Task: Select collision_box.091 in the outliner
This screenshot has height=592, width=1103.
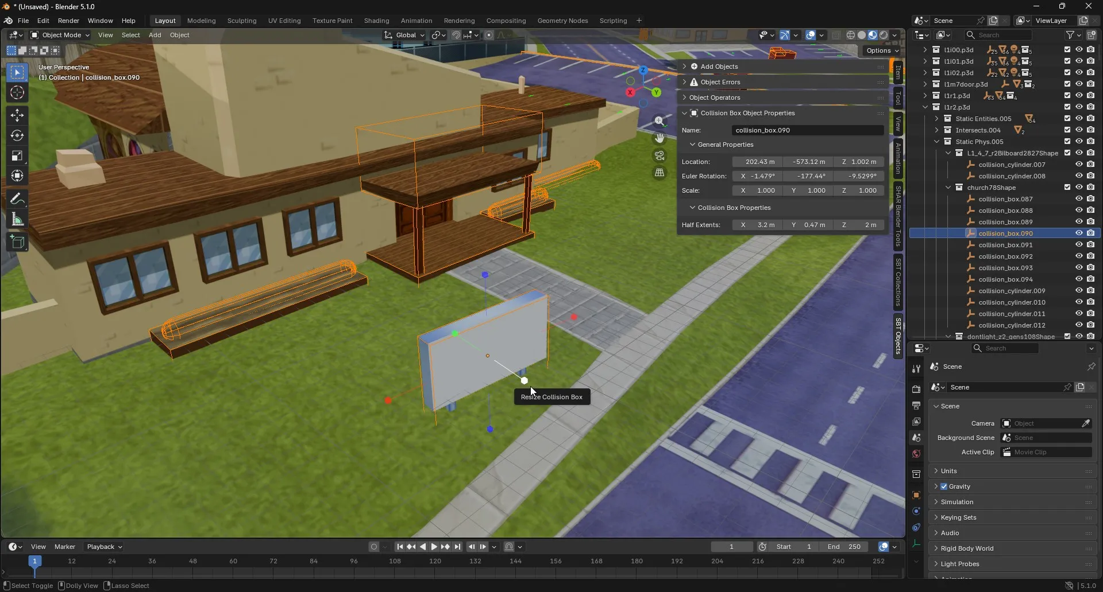Action: (x=1005, y=245)
